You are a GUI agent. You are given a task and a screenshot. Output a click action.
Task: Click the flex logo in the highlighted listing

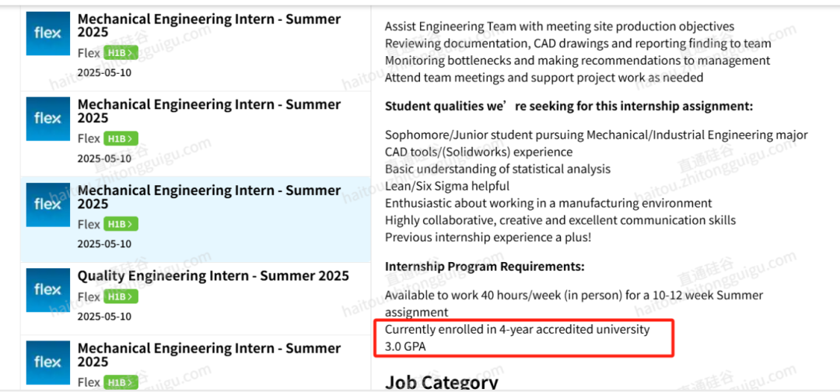(47, 205)
